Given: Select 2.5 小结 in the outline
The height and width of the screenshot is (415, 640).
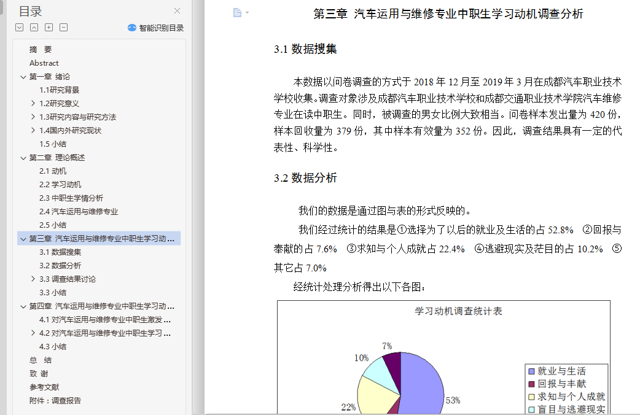Looking at the screenshot, I should [x=53, y=225].
